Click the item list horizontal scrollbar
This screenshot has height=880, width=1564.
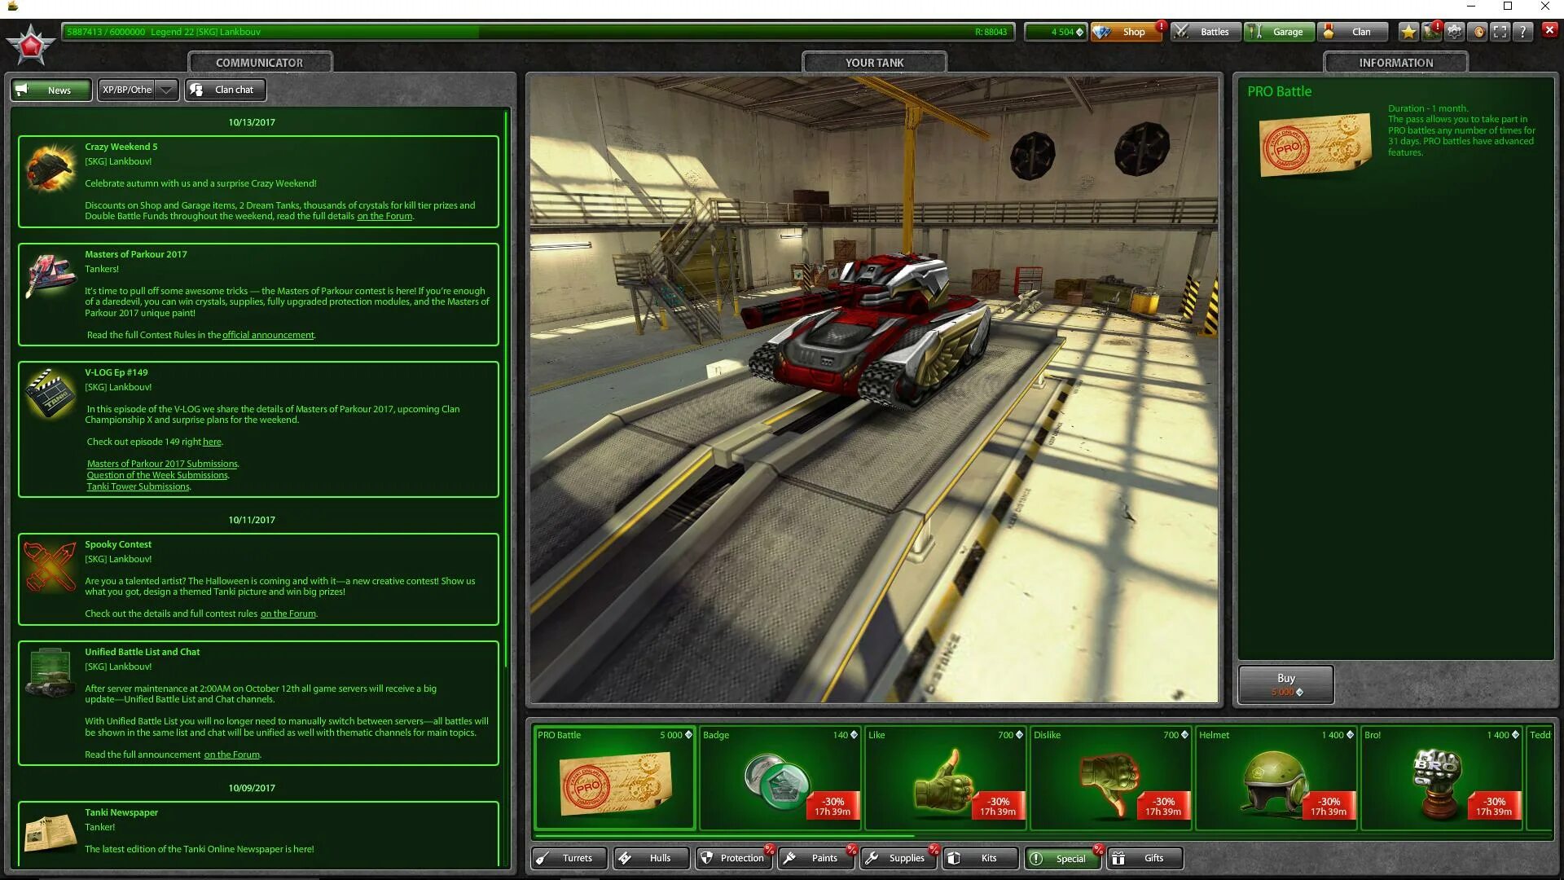pyautogui.click(x=725, y=836)
